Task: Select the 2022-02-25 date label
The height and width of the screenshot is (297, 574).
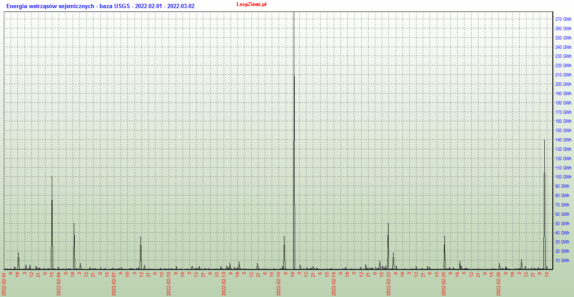Action: 444,284
